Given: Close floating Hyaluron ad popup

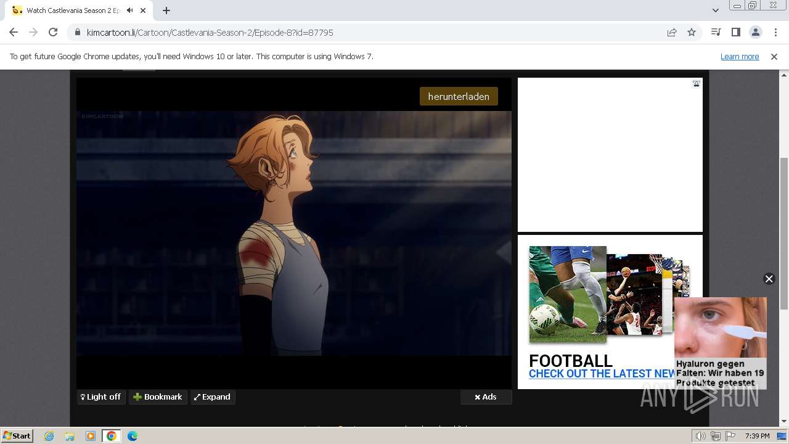Looking at the screenshot, I should point(769,279).
